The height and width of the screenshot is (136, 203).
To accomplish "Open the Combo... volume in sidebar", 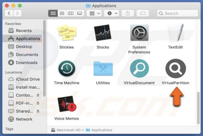I will click(21, 95).
